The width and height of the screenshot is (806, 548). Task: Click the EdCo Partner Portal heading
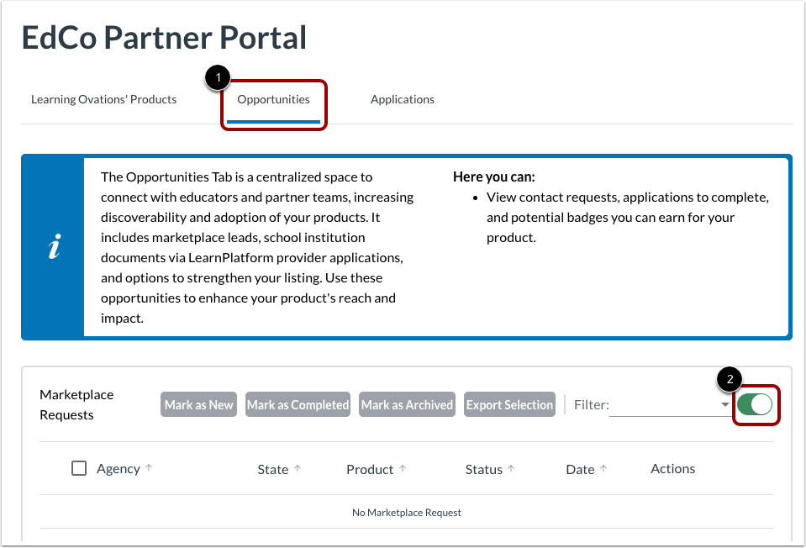[164, 38]
